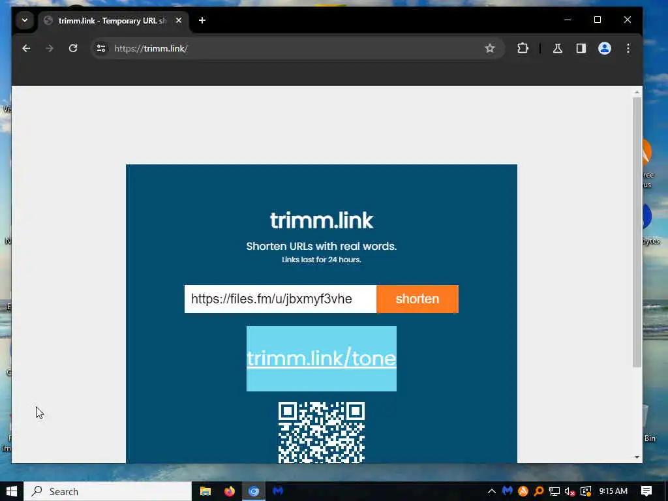The image size is (668, 501).
Task: View site information icon in address bar
Action: [101, 48]
